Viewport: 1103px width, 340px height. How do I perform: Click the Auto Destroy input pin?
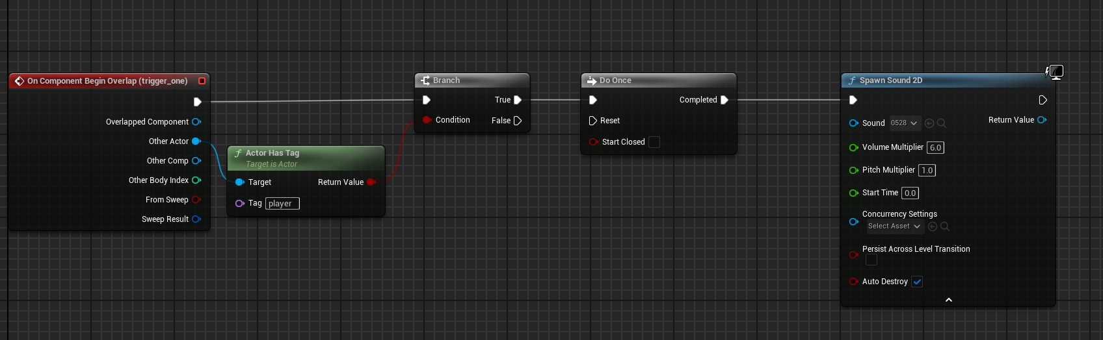coord(854,282)
